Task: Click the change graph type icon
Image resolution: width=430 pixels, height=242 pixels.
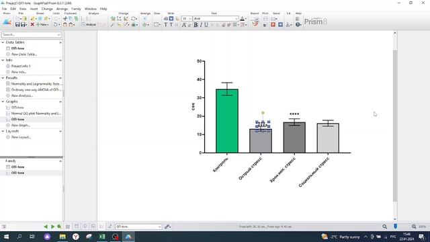Action: click(x=113, y=19)
